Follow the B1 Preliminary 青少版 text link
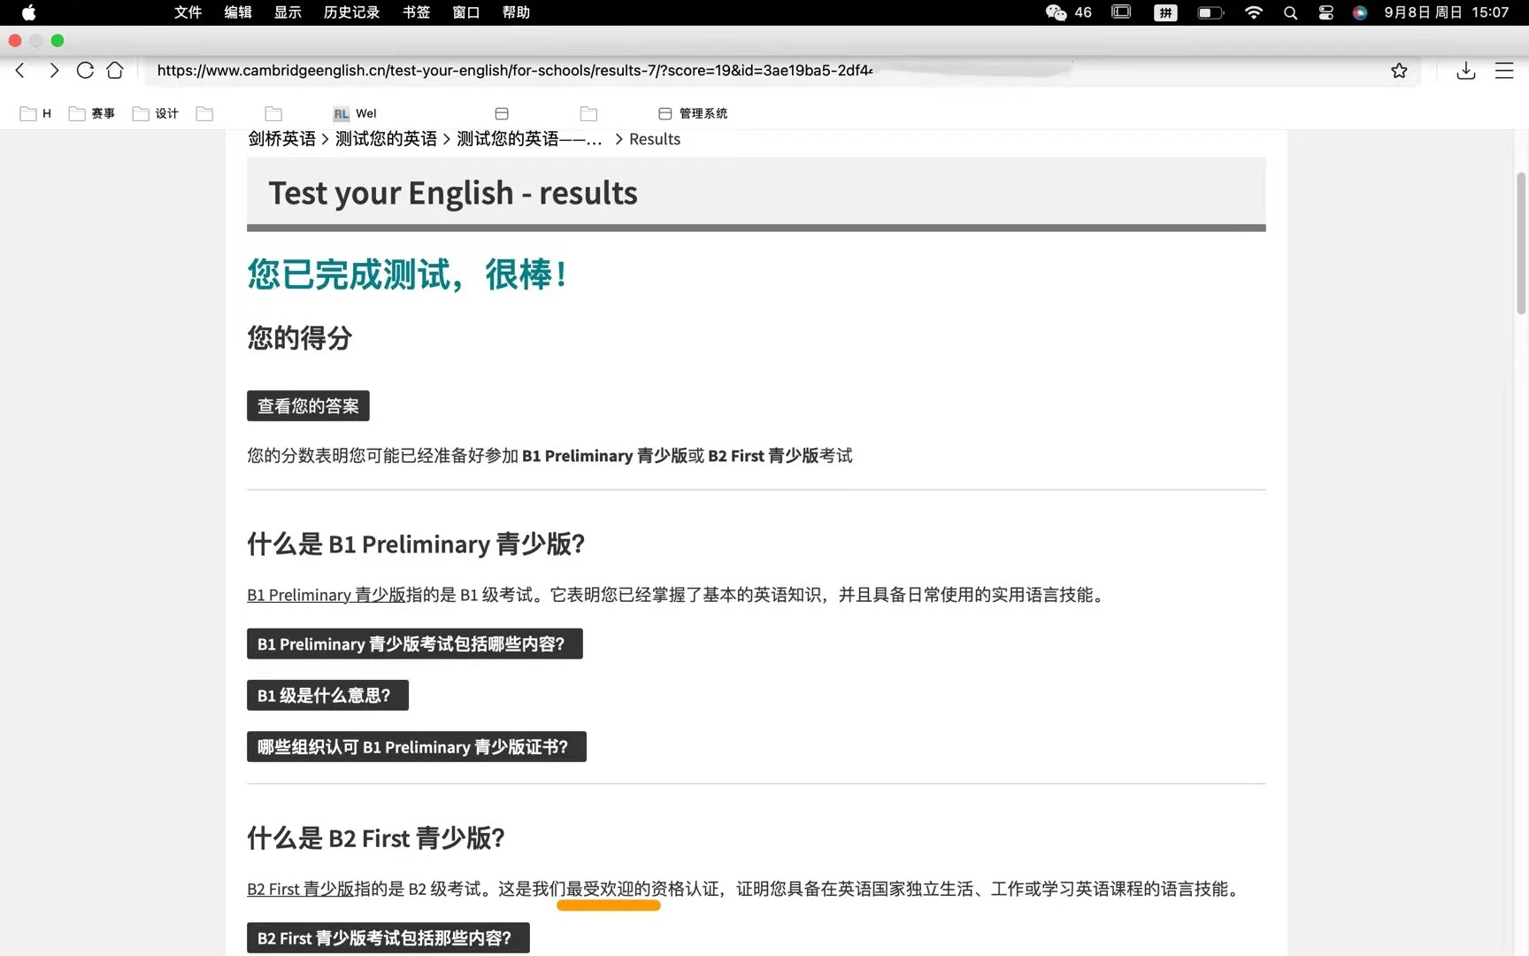Screen dimensions: 1529x956 pyautogui.click(x=326, y=595)
